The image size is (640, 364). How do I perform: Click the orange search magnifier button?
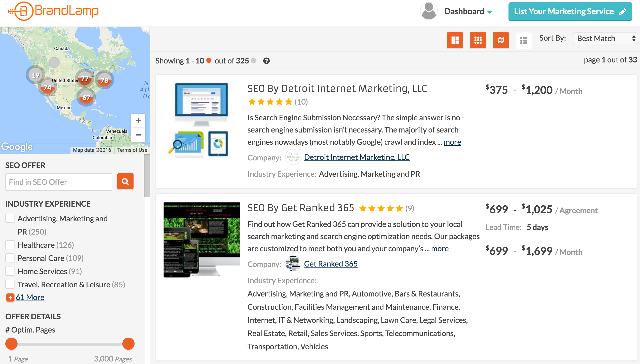point(125,181)
